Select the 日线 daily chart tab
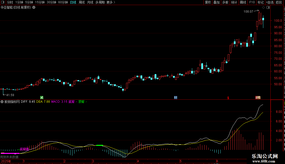The width and height of the screenshot is (285, 164). point(73,2)
